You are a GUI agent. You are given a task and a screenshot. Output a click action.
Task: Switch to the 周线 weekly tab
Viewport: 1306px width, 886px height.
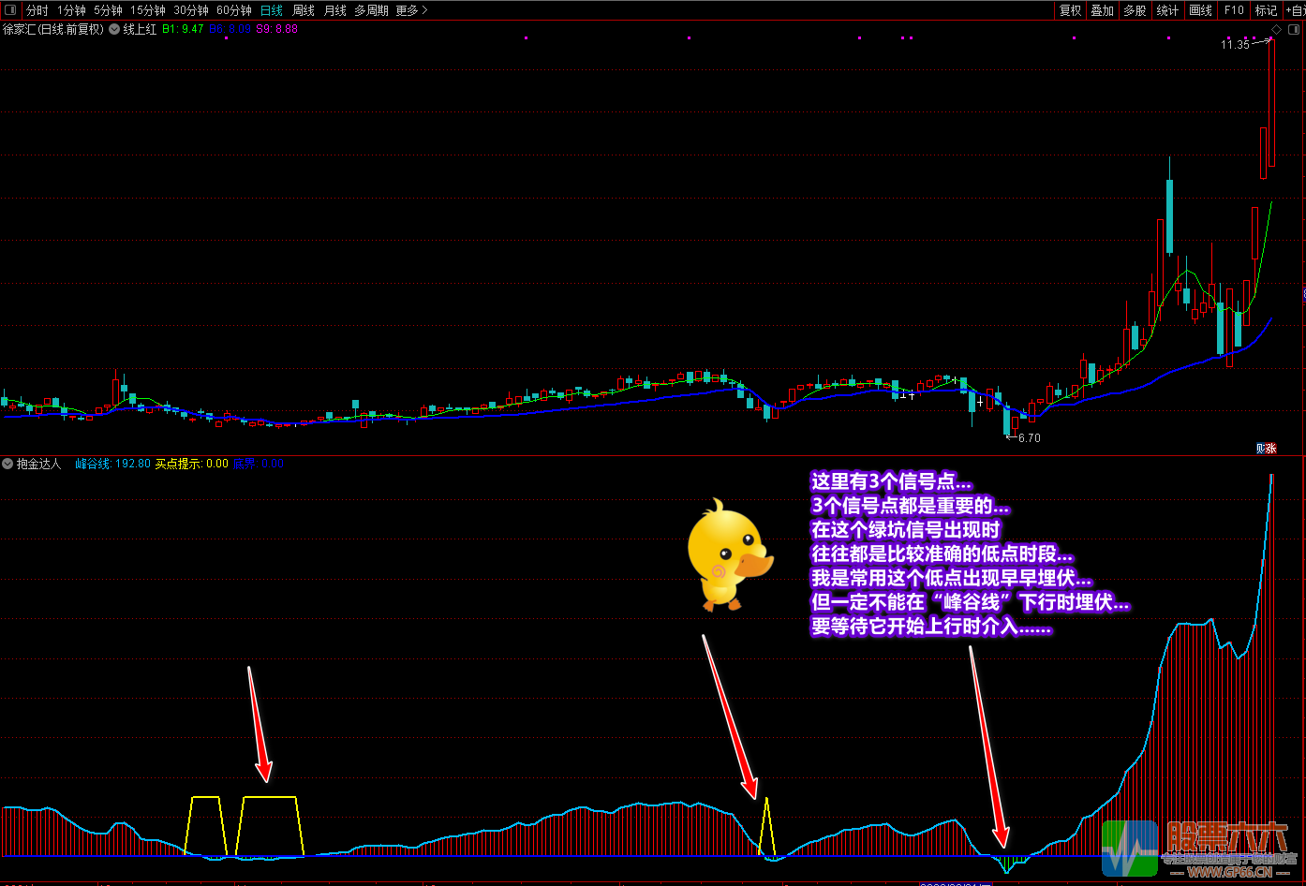pyautogui.click(x=304, y=10)
